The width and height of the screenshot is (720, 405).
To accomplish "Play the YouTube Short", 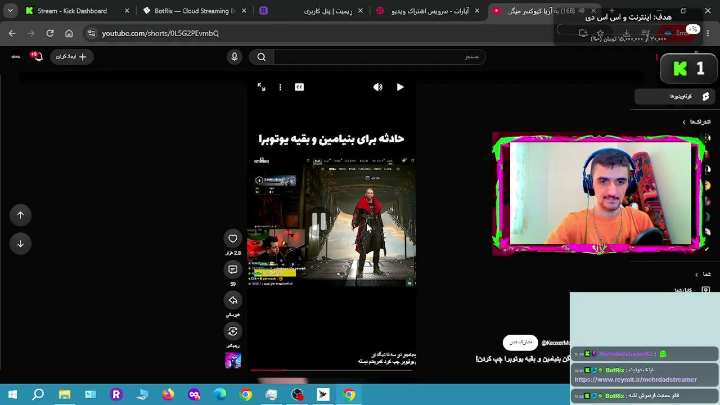I will coord(400,87).
